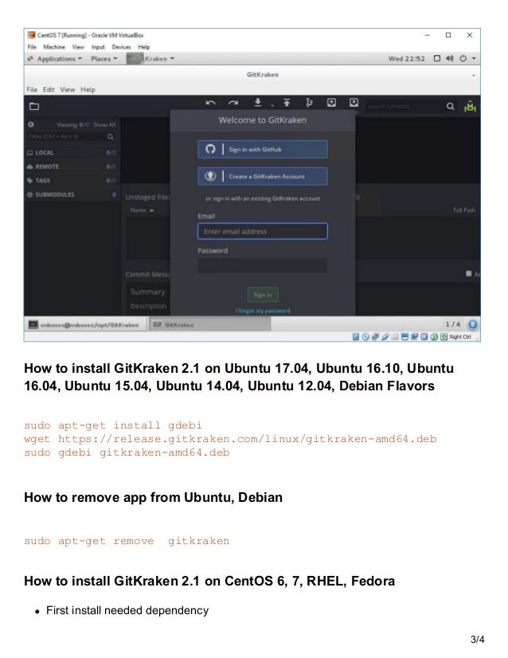Viewport: 508px width, 658px height.
Task: Open the small dropdown arrow next to Pull
Action: pyautogui.click(x=272, y=105)
